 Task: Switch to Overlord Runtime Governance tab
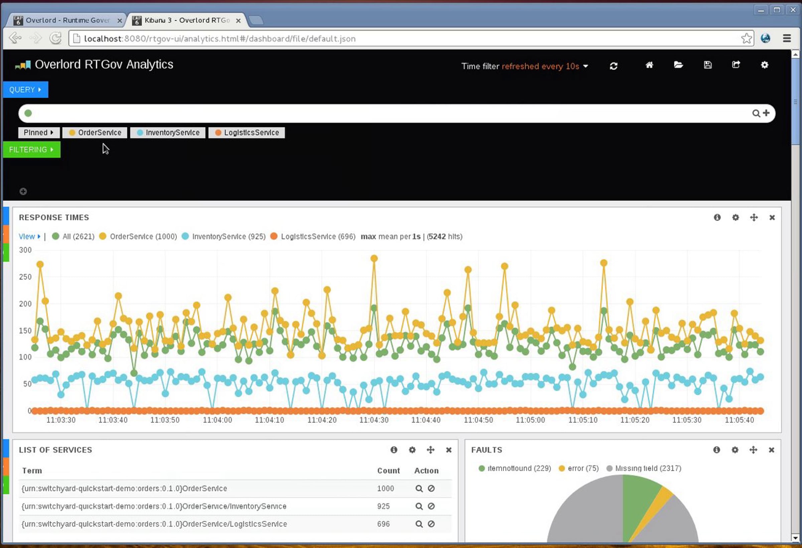[67, 20]
